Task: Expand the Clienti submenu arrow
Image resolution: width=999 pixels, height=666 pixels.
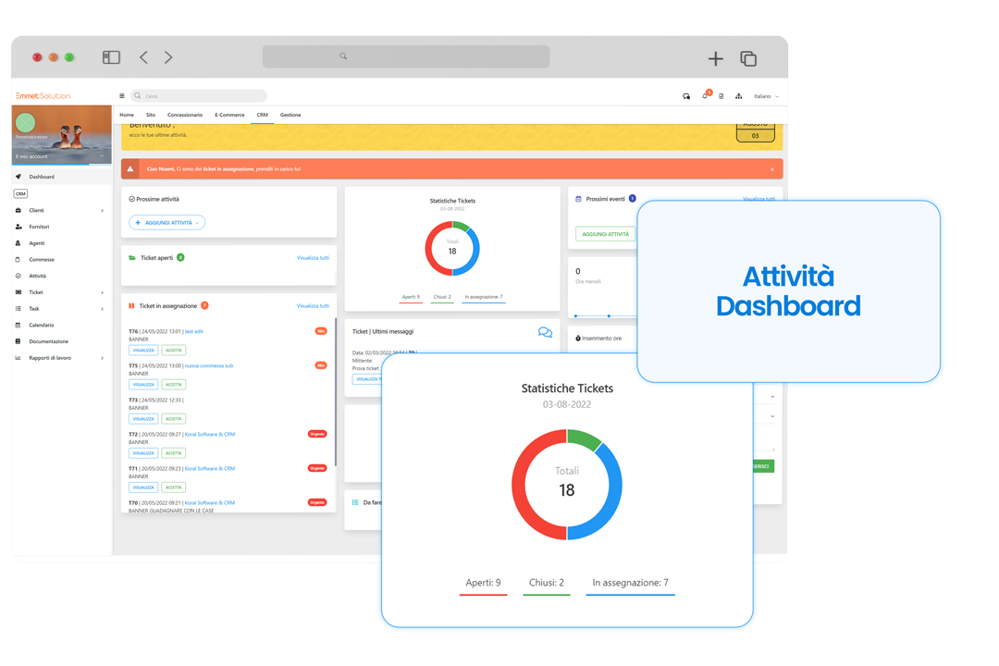Action: point(102,210)
